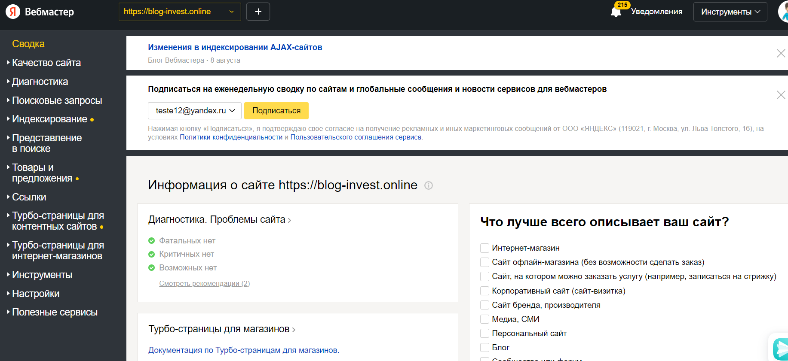The height and width of the screenshot is (361, 788).
Task: Open the teste12@yandex.ru email dropdown
Action: (x=195, y=111)
